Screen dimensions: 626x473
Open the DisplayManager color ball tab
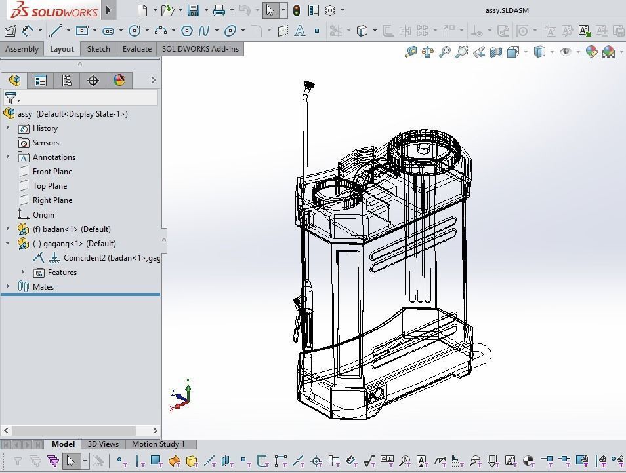point(119,81)
